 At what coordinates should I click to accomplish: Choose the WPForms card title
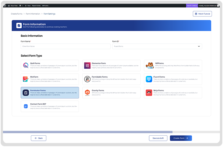point(159,63)
